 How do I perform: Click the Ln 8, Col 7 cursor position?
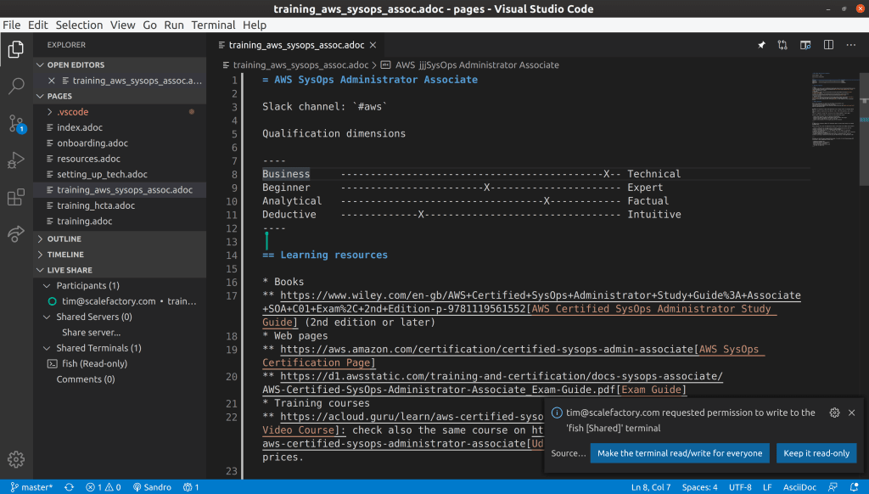click(651, 487)
